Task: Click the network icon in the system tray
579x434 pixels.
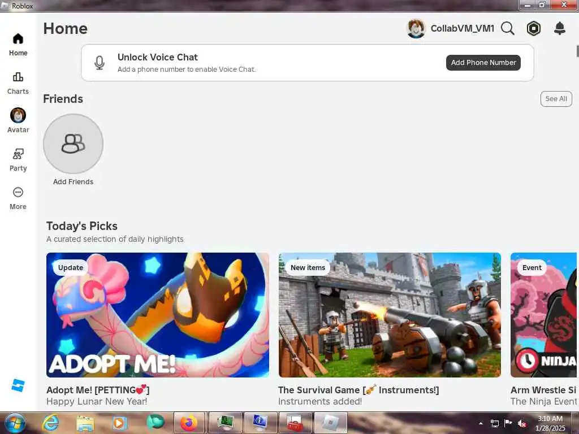Action: [x=494, y=423]
